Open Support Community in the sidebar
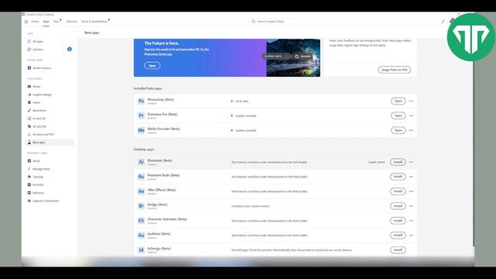This screenshot has width=496, height=279. [43, 201]
